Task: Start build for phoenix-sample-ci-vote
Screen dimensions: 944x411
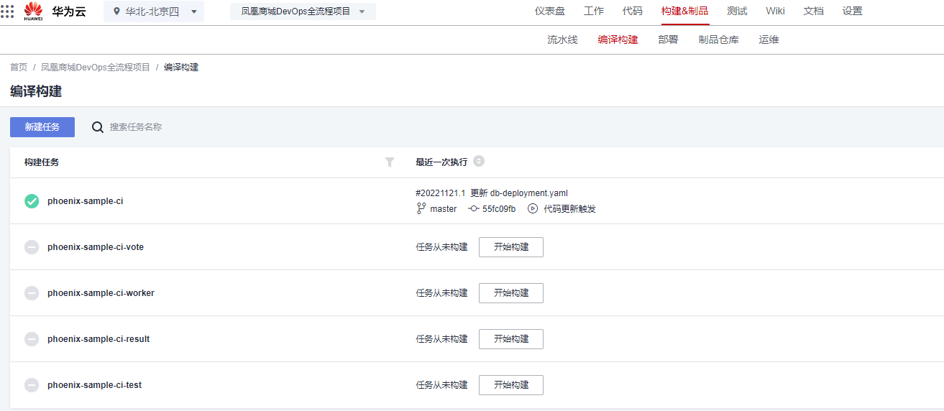Action: point(511,247)
